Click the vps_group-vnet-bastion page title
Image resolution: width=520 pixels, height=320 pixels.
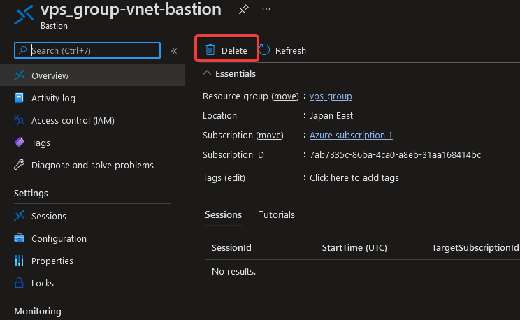click(131, 10)
